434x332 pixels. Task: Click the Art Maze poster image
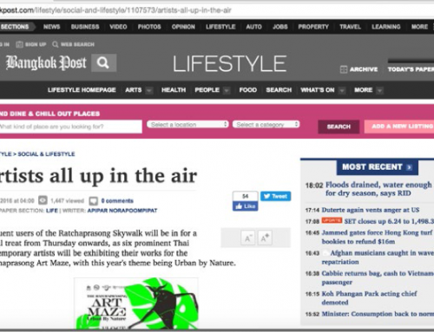[x=136, y=303]
